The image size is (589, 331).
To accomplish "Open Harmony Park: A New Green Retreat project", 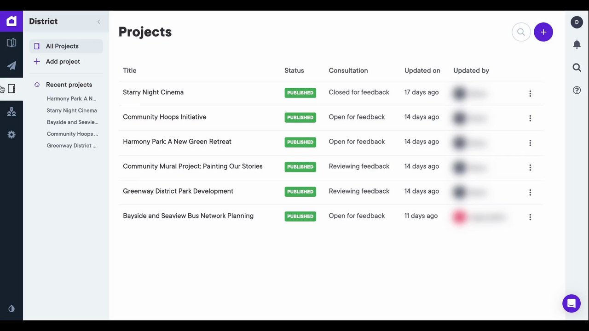I will pyautogui.click(x=177, y=142).
